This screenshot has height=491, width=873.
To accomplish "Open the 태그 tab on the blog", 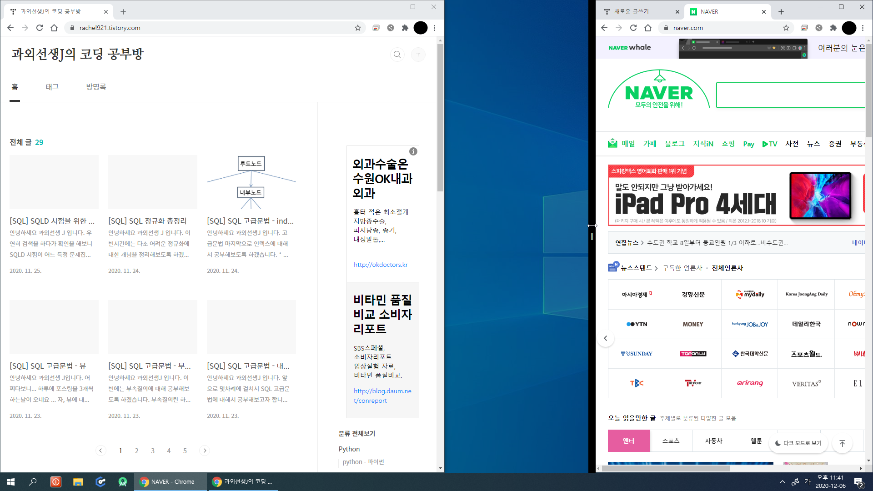I will 52,87.
